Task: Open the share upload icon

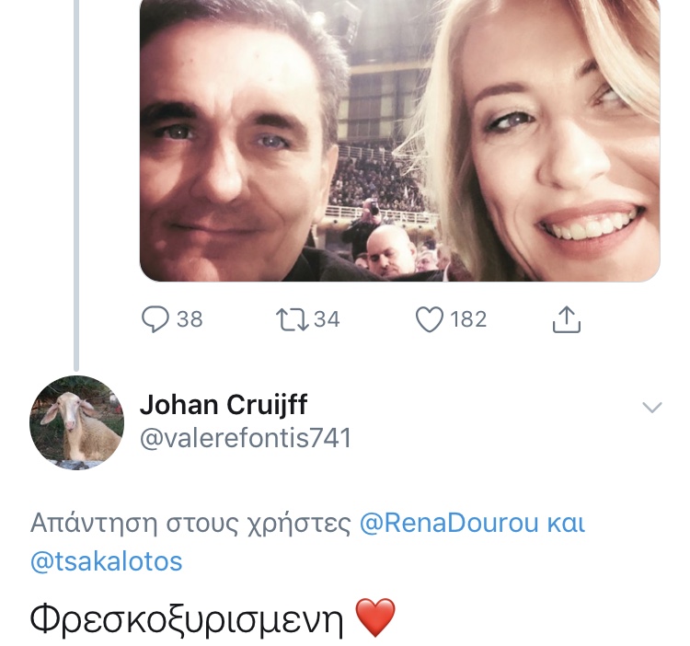Action: [567, 319]
